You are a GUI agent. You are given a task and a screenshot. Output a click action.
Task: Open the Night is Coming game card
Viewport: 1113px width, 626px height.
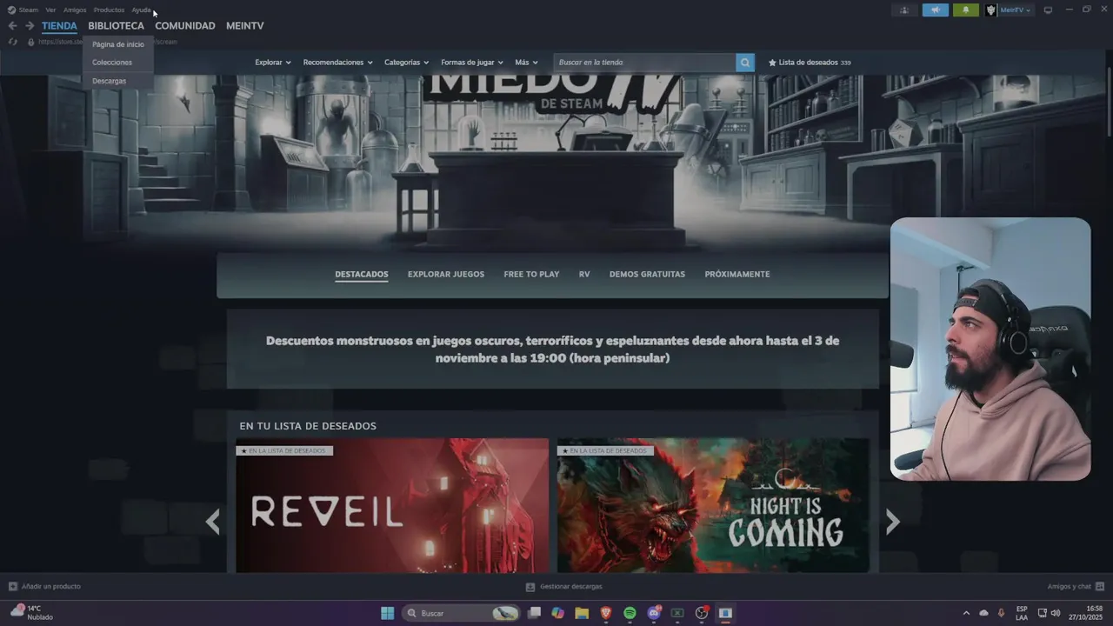713,506
